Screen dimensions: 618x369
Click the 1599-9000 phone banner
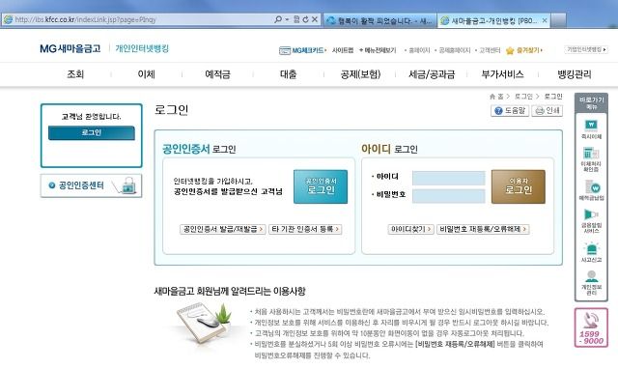tap(591, 328)
